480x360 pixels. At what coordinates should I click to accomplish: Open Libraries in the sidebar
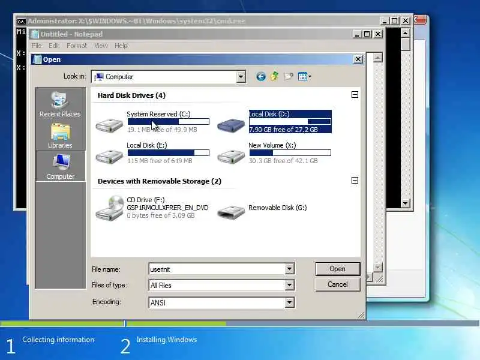(x=60, y=136)
